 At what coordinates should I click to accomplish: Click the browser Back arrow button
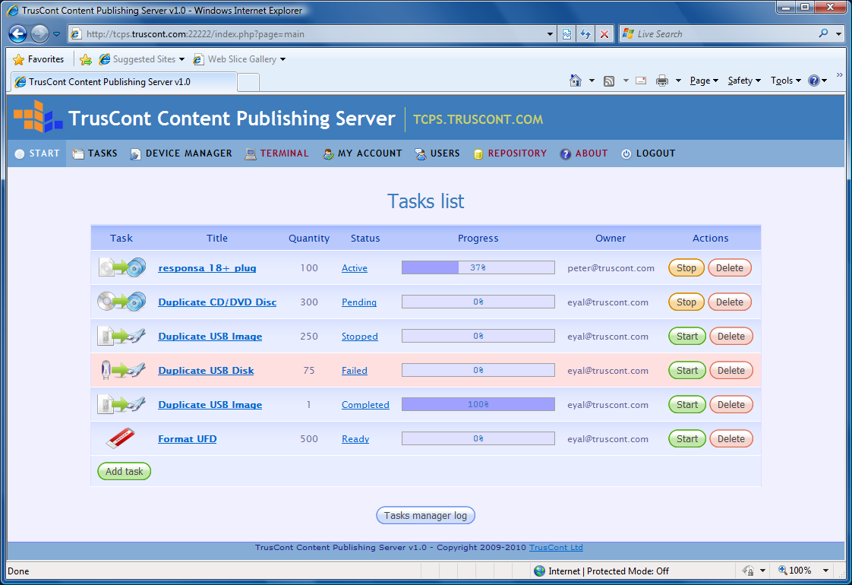18,34
